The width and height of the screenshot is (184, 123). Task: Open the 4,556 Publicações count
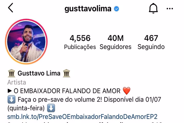[x=80, y=42]
